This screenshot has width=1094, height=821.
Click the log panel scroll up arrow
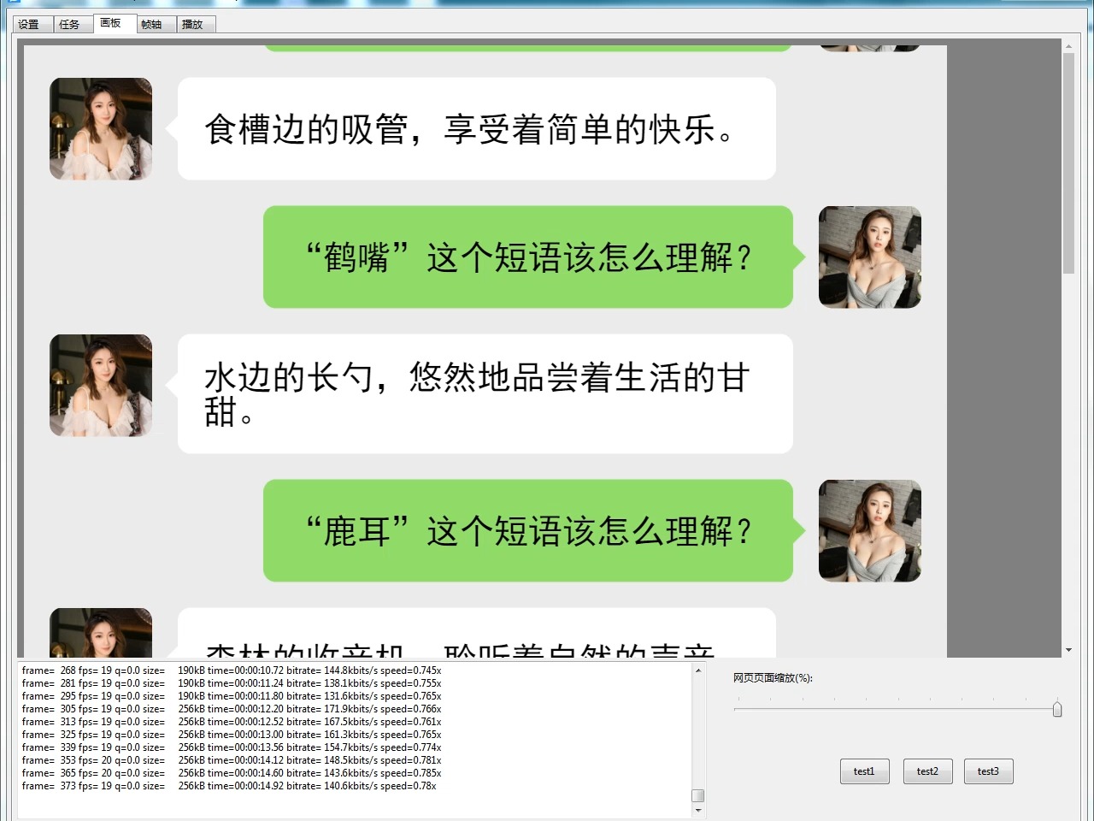click(x=698, y=670)
